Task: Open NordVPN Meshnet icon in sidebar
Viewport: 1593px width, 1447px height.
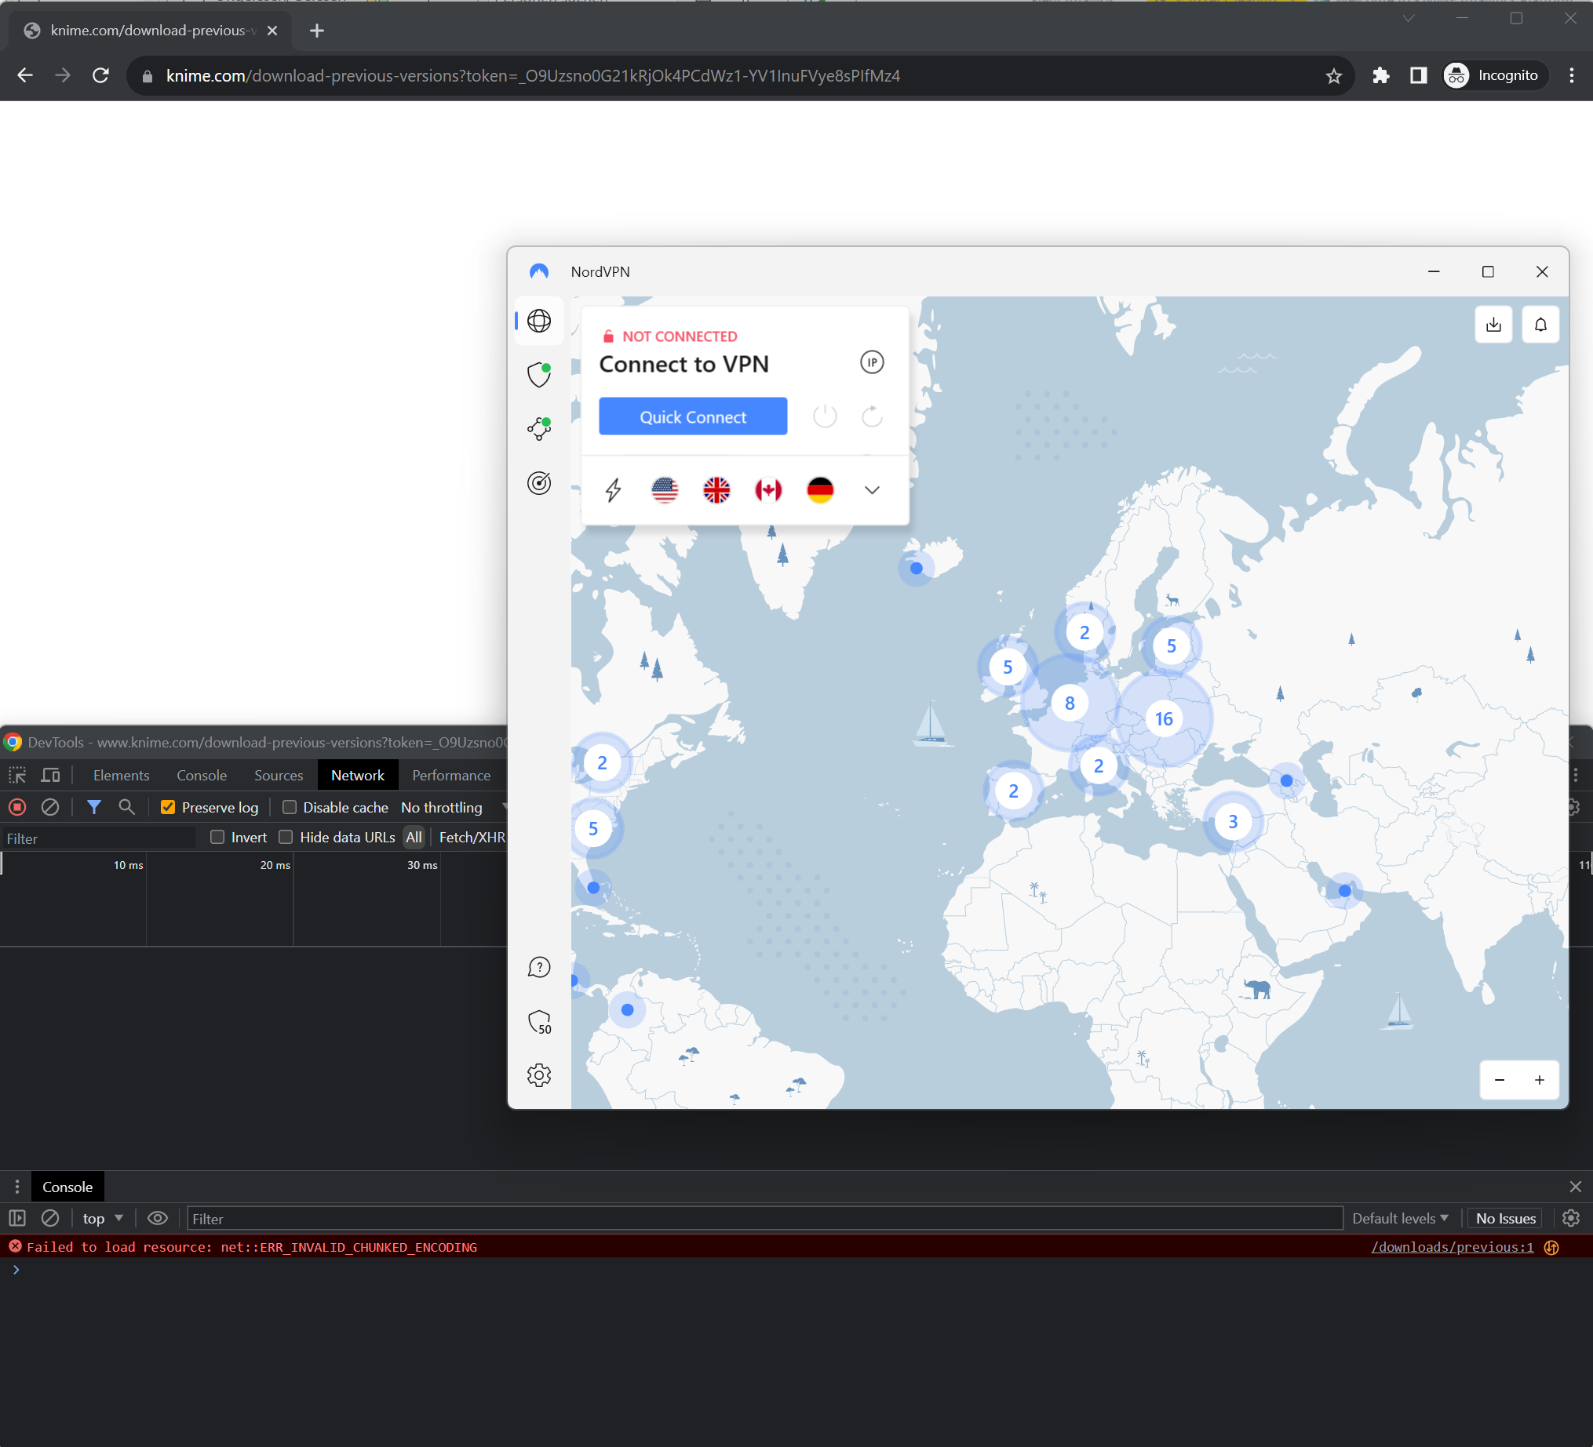Action: (x=539, y=429)
